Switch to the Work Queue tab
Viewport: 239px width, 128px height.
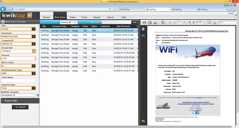(x=60, y=17)
